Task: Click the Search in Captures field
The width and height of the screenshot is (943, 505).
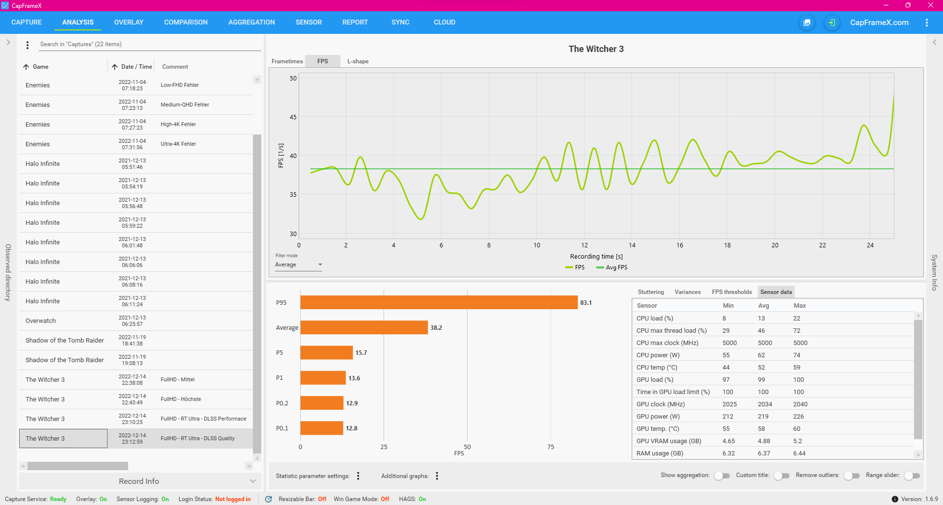Action: (x=150, y=44)
